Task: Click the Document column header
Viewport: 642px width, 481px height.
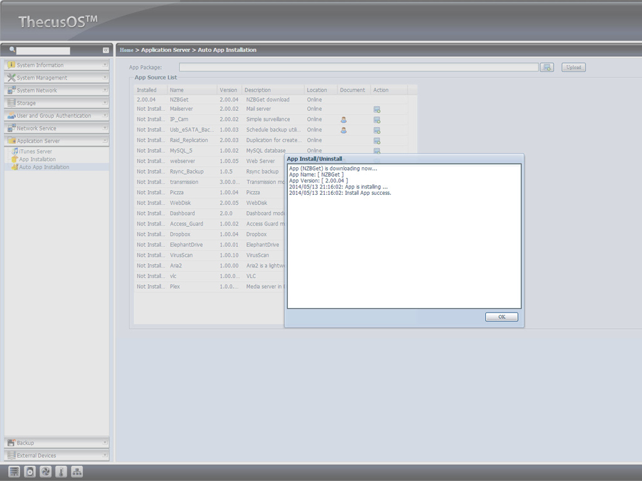Action: pos(352,90)
